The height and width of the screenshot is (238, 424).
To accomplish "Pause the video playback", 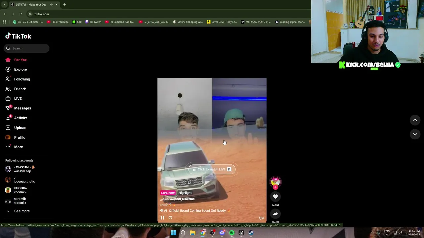I will [x=162, y=218].
